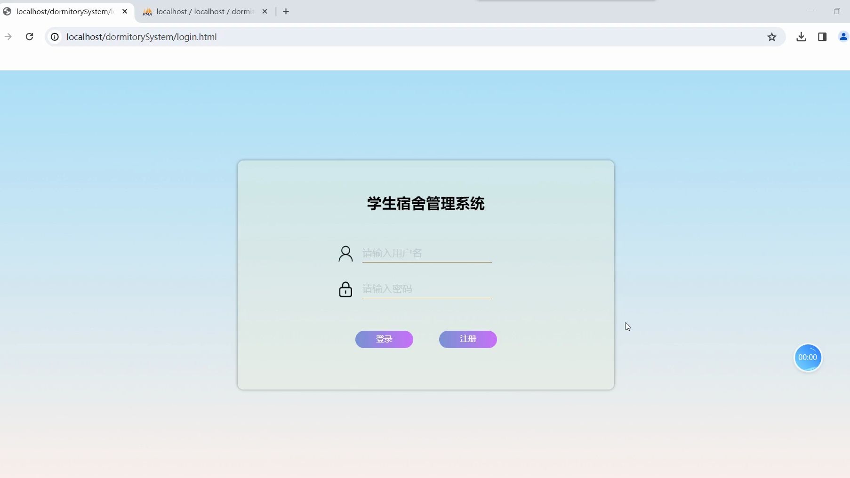This screenshot has height=478, width=850.
Task: Switch to the phpMyAdmin localhost tab
Action: [x=205, y=11]
